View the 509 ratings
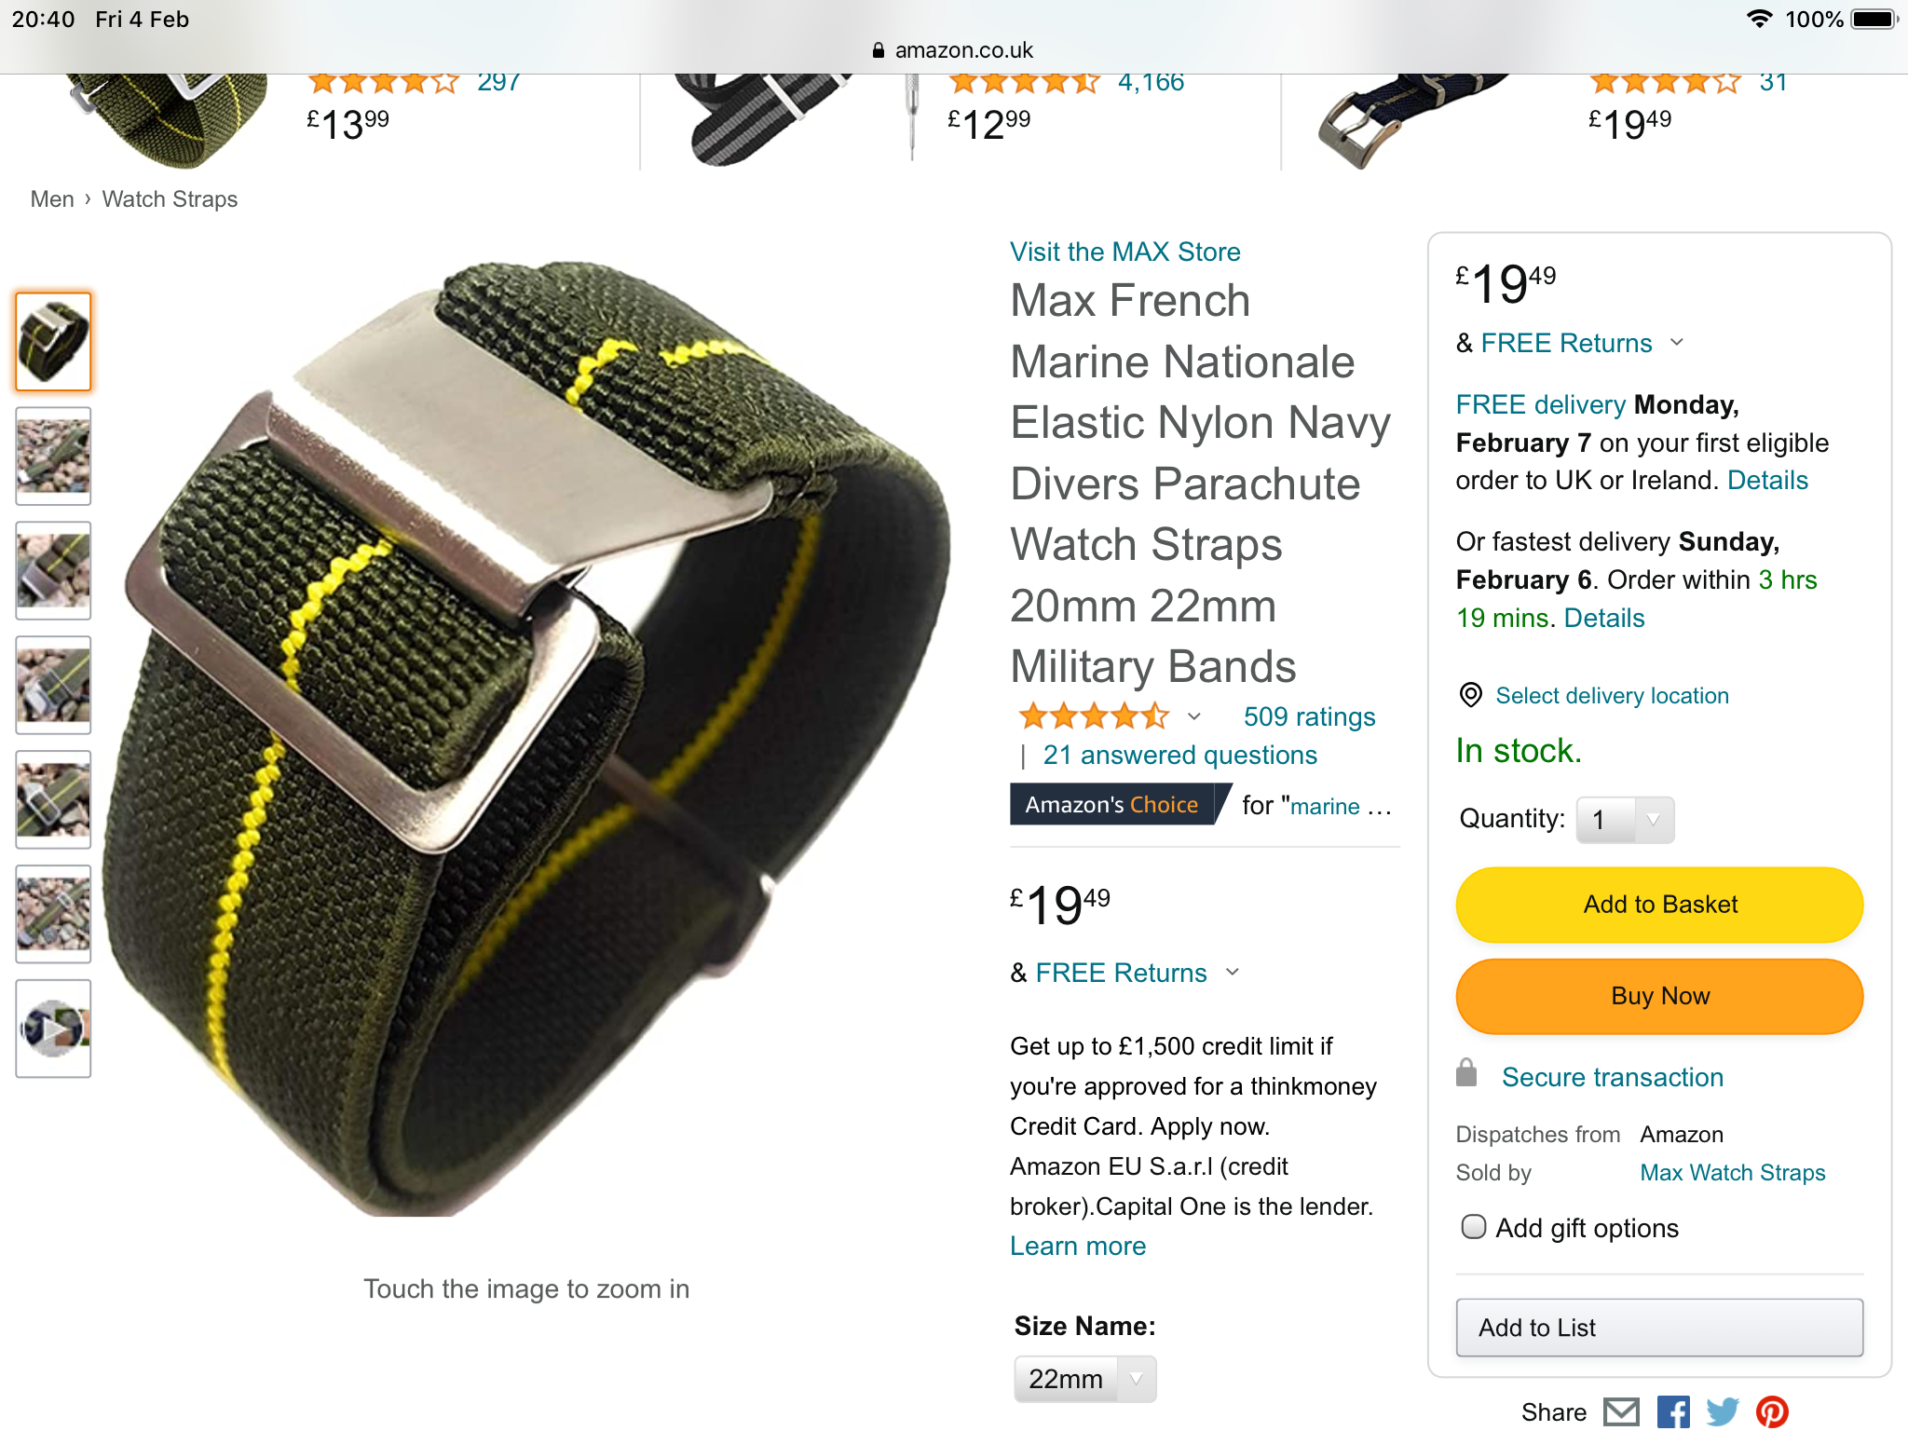The height and width of the screenshot is (1431, 1908). [x=1309, y=716]
